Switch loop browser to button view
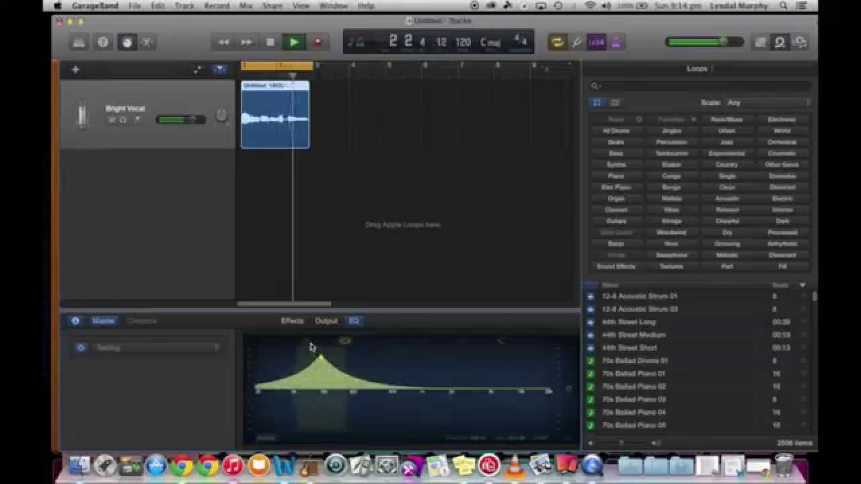861x484 pixels. click(x=597, y=103)
